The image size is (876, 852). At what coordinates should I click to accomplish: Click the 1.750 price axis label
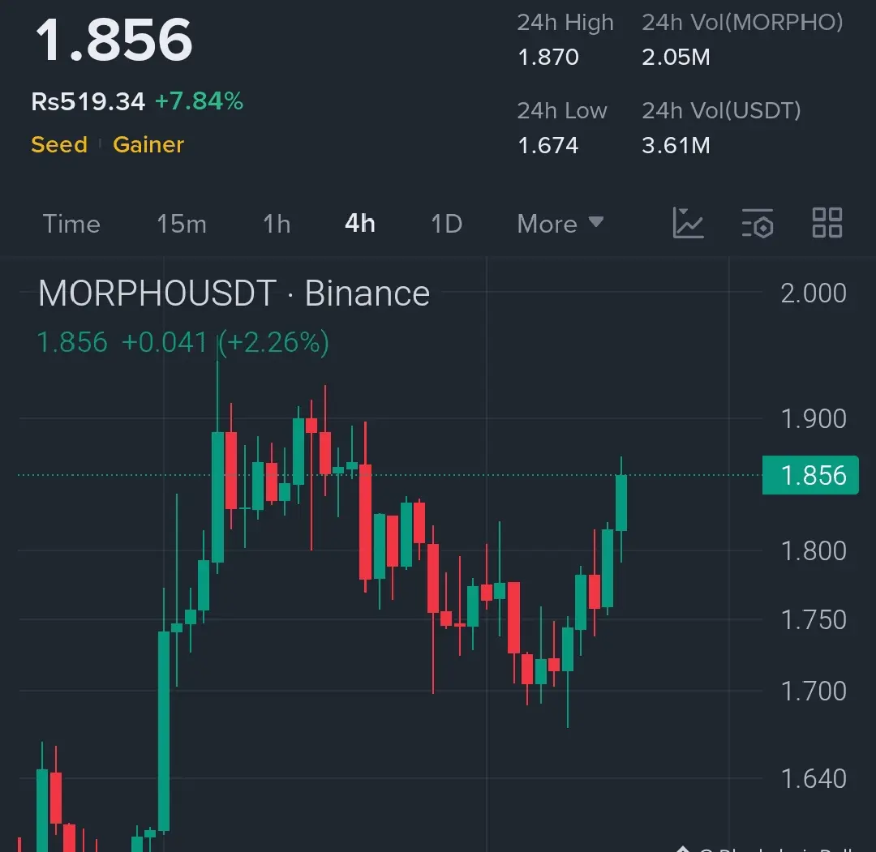[x=814, y=619]
